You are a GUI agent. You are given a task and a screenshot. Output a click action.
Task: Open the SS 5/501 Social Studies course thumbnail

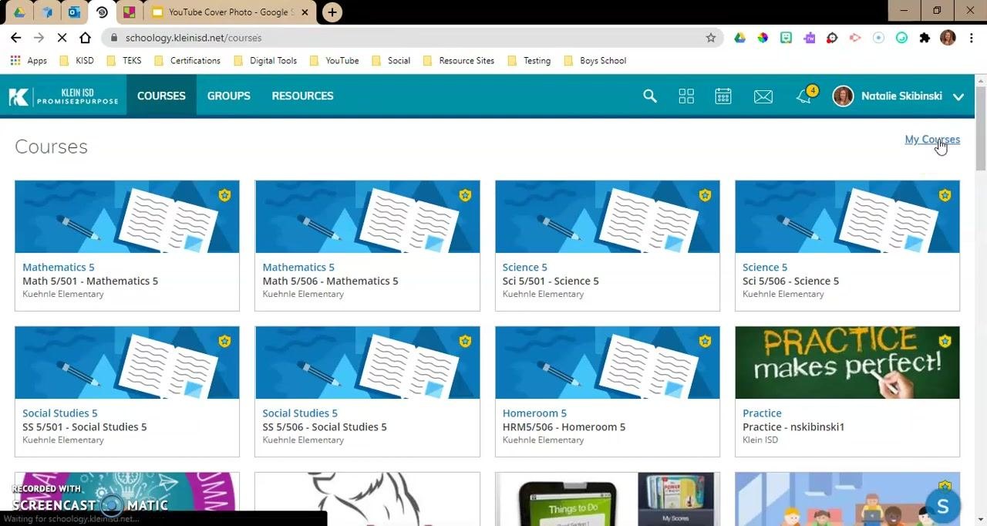(127, 362)
